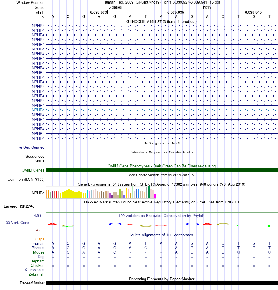Click the RepeatMasker track label
This screenshot has width=278, height=290.
pyautogui.click(x=32, y=283)
